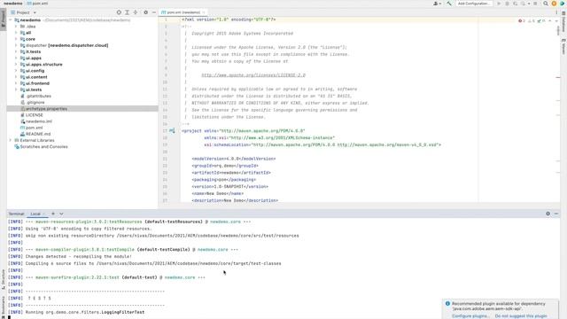This screenshot has width=567, height=319.
Task: Collapse the newdemo root folder
Action: [x=11, y=20]
